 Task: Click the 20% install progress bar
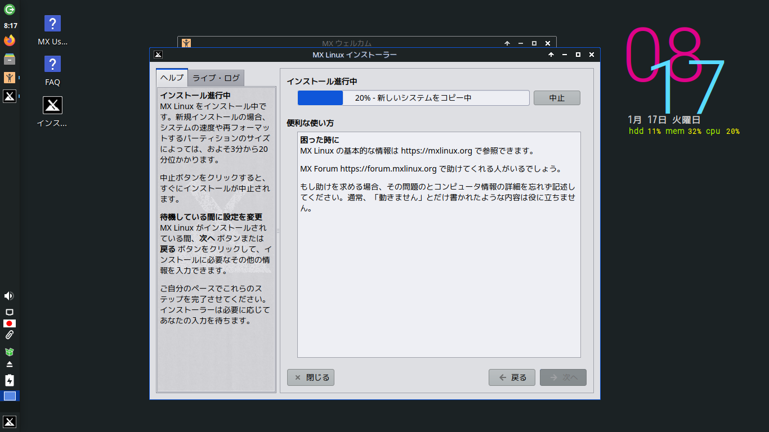[x=413, y=98]
